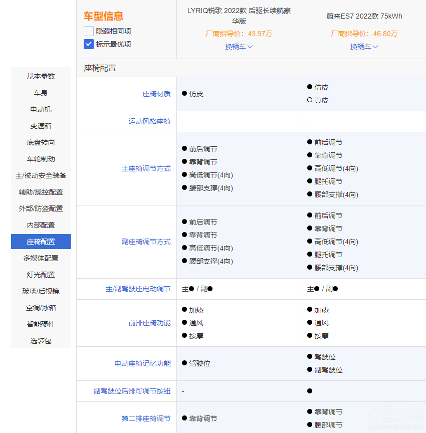Image resolution: width=426 pixels, height=433 pixels.
Task: Click the 运动风格座椅 parameter link
Action: pos(149,121)
